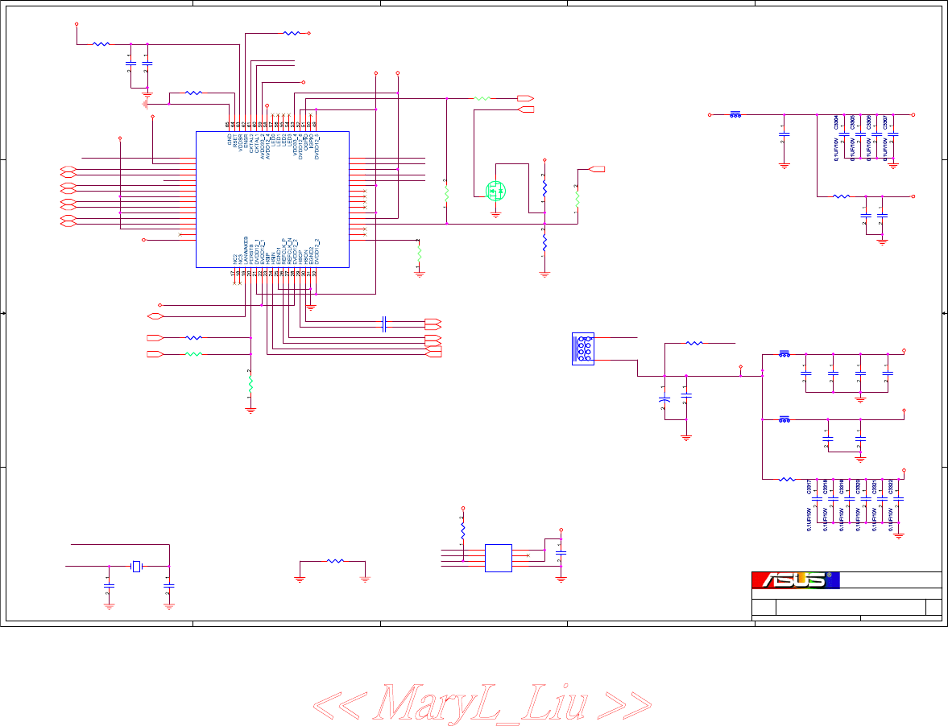Click the PERSTB pin label
Screen dimensions: 948x726
[251, 254]
